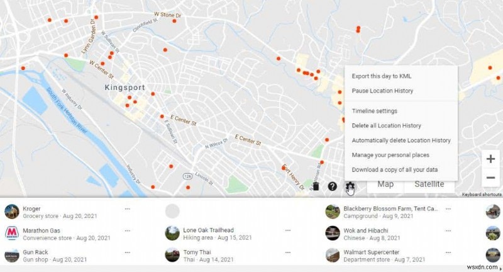
Task: Open Kroger place thumbnail
Action: (x=12, y=212)
